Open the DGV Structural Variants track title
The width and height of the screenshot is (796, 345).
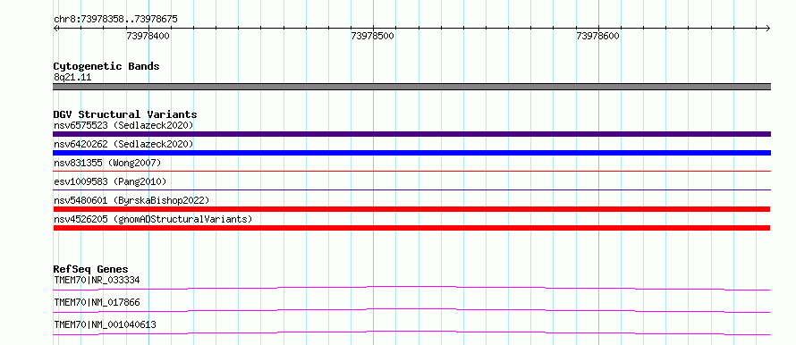[125, 114]
